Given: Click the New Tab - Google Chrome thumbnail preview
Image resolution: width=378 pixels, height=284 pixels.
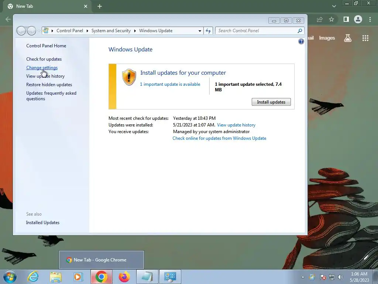Looking at the screenshot, I should coord(102,260).
